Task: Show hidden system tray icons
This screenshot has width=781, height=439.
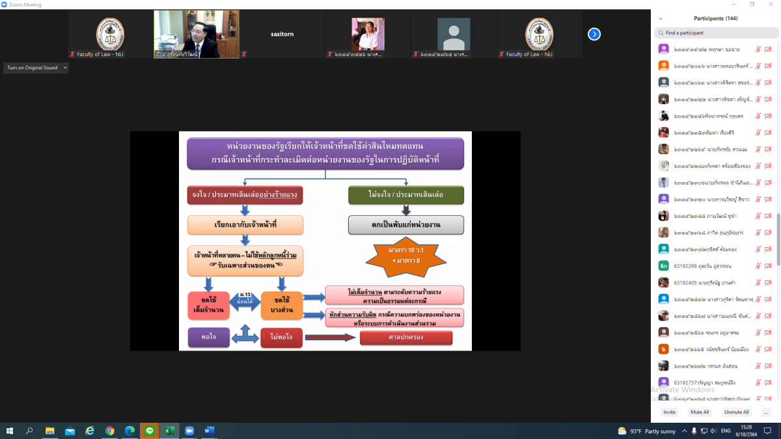Action: [x=684, y=431]
